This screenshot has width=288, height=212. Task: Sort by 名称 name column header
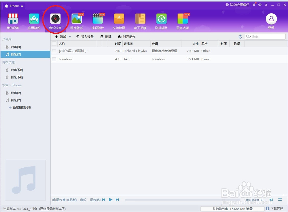[77, 44]
